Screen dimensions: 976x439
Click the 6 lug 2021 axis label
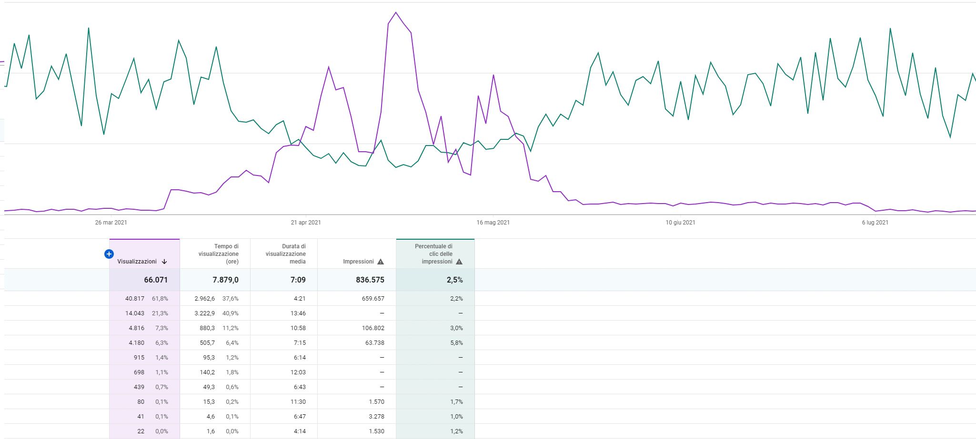875,222
